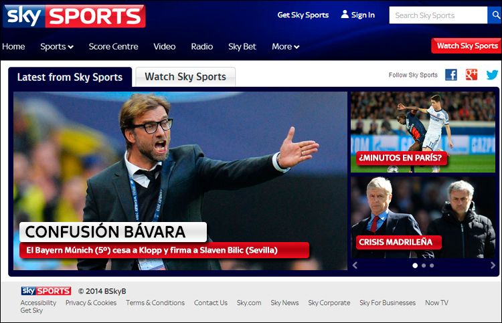
Task: Open Sky News footer link
Action: tap(284, 302)
